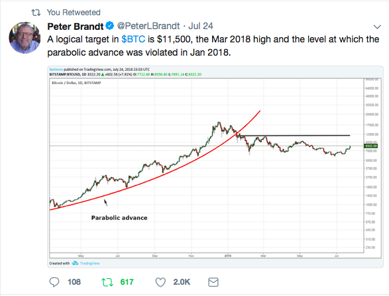Open tweet options chevron dropdown

[x=377, y=26]
